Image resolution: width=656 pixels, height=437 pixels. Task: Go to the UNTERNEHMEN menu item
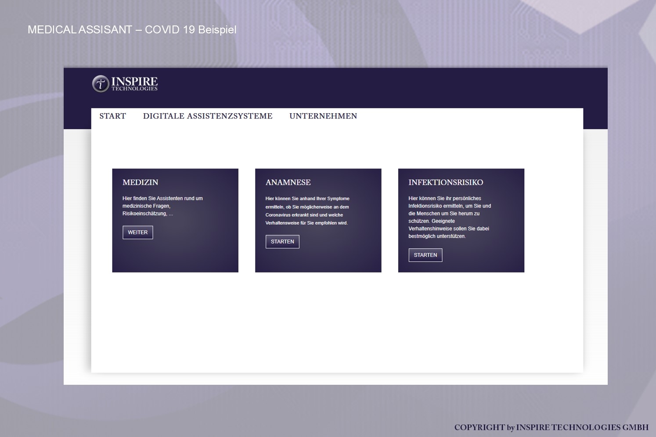click(x=323, y=116)
